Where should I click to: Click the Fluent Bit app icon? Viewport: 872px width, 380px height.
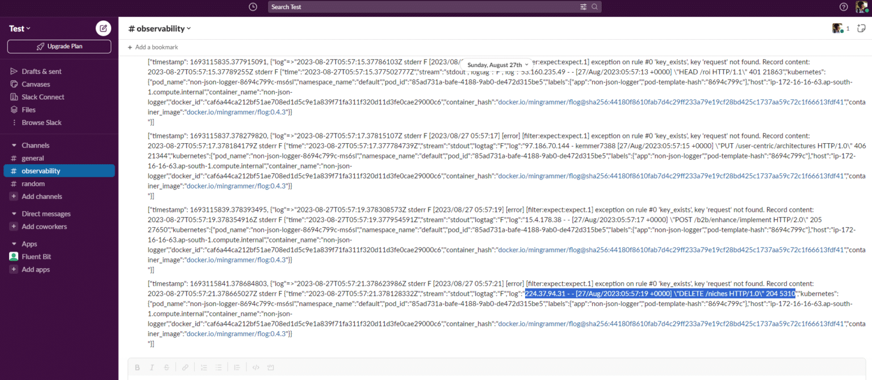point(12,256)
